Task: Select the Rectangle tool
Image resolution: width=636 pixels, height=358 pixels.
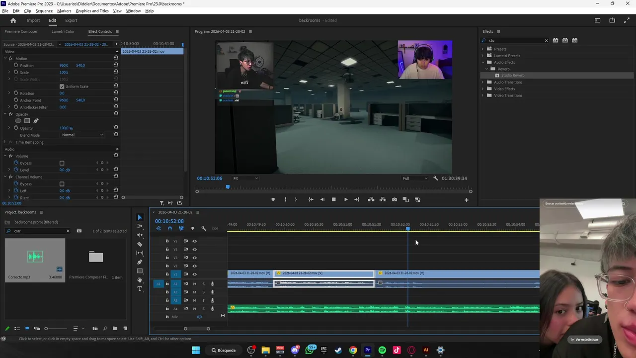Action: pyautogui.click(x=140, y=271)
